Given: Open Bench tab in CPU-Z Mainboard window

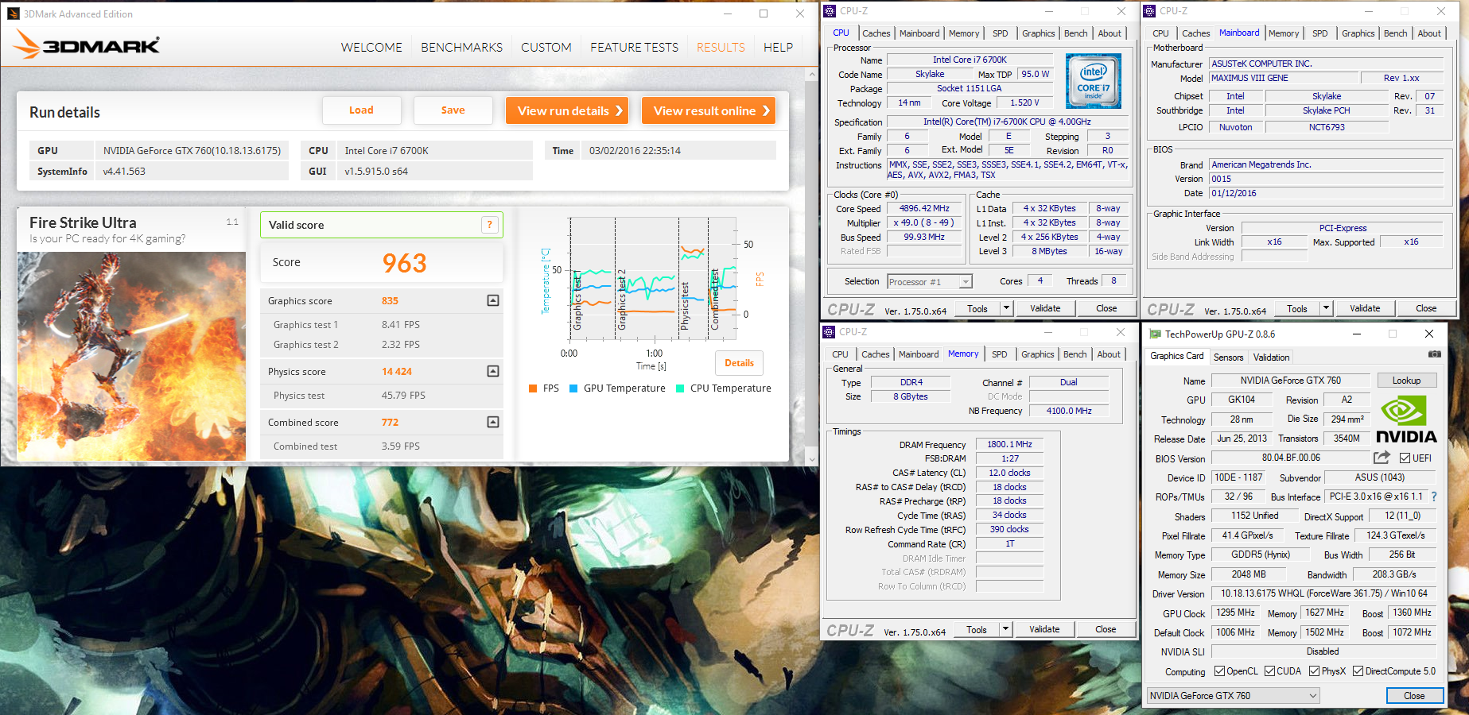Looking at the screenshot, I should (1395, 33).
